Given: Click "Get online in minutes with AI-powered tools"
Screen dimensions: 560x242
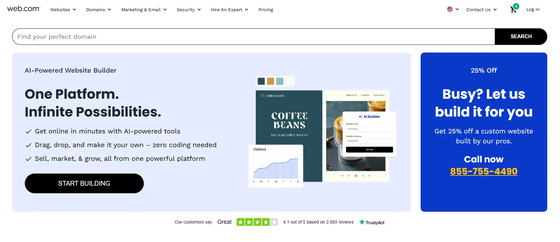Looking at the screenshot, I should (108, 131).
